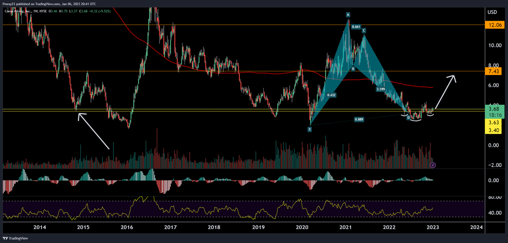
Task: Click the 0.432 ratio label
Action: (331, 95)
